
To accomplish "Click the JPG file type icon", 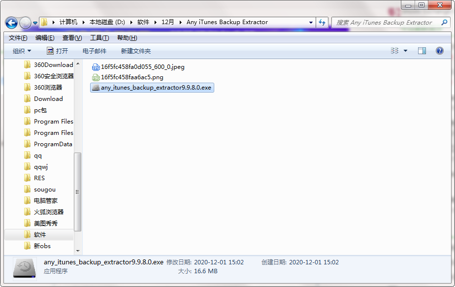I will click(x=96, y=67).
